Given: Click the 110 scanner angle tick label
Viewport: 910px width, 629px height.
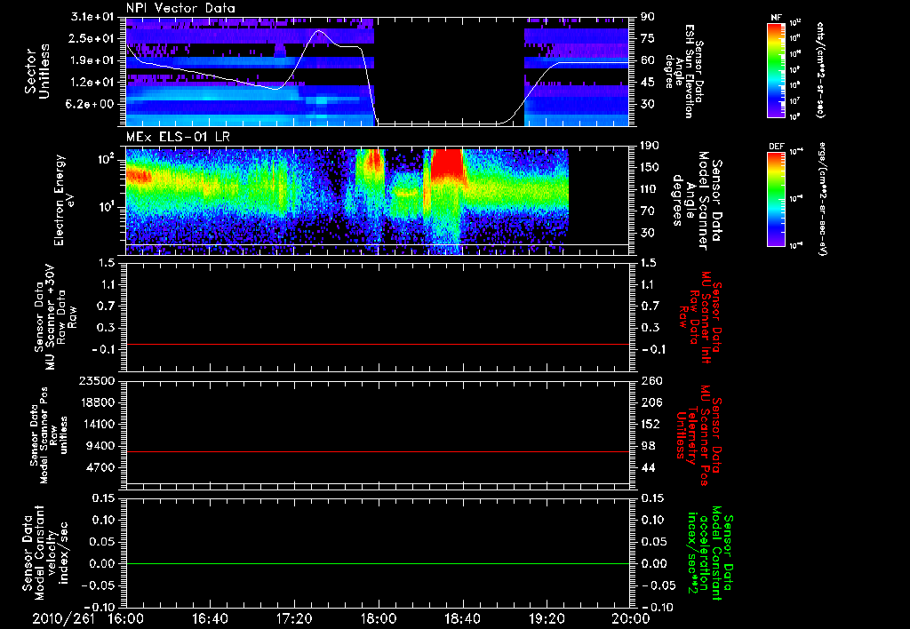Looking at the screenshot, I should point(650,189).
